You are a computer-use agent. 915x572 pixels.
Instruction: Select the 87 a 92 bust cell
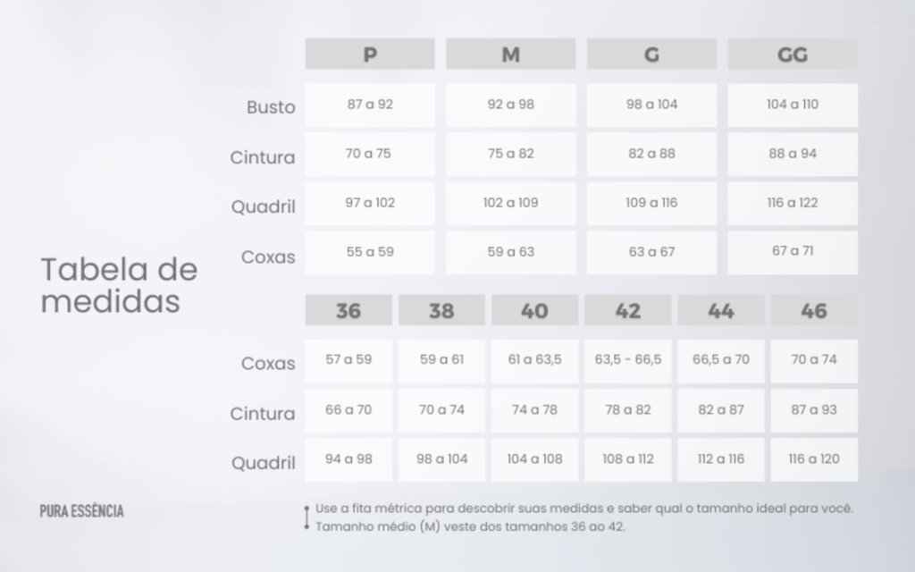[370, 105]
